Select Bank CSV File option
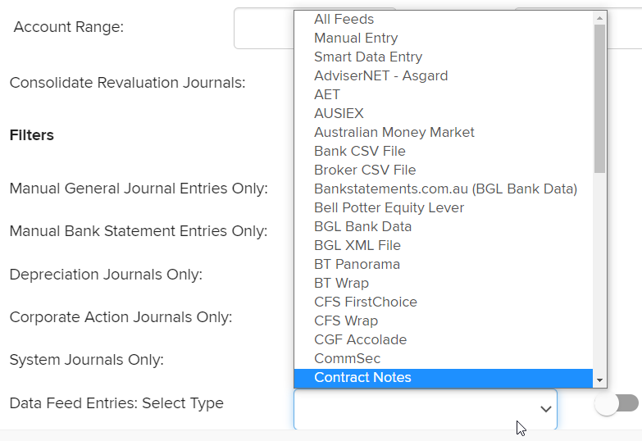 (x=359, y=151)
